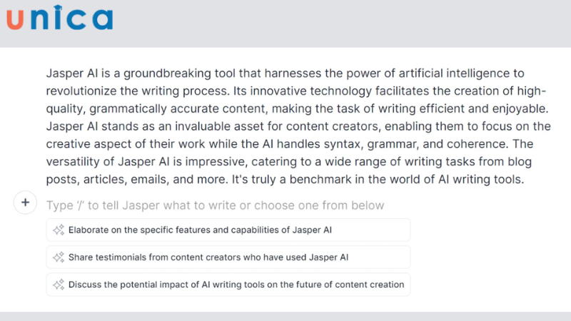Screen dimensions: 571x321
Task: Click the plus button beside the prompt
Action: tap(25, 203)
